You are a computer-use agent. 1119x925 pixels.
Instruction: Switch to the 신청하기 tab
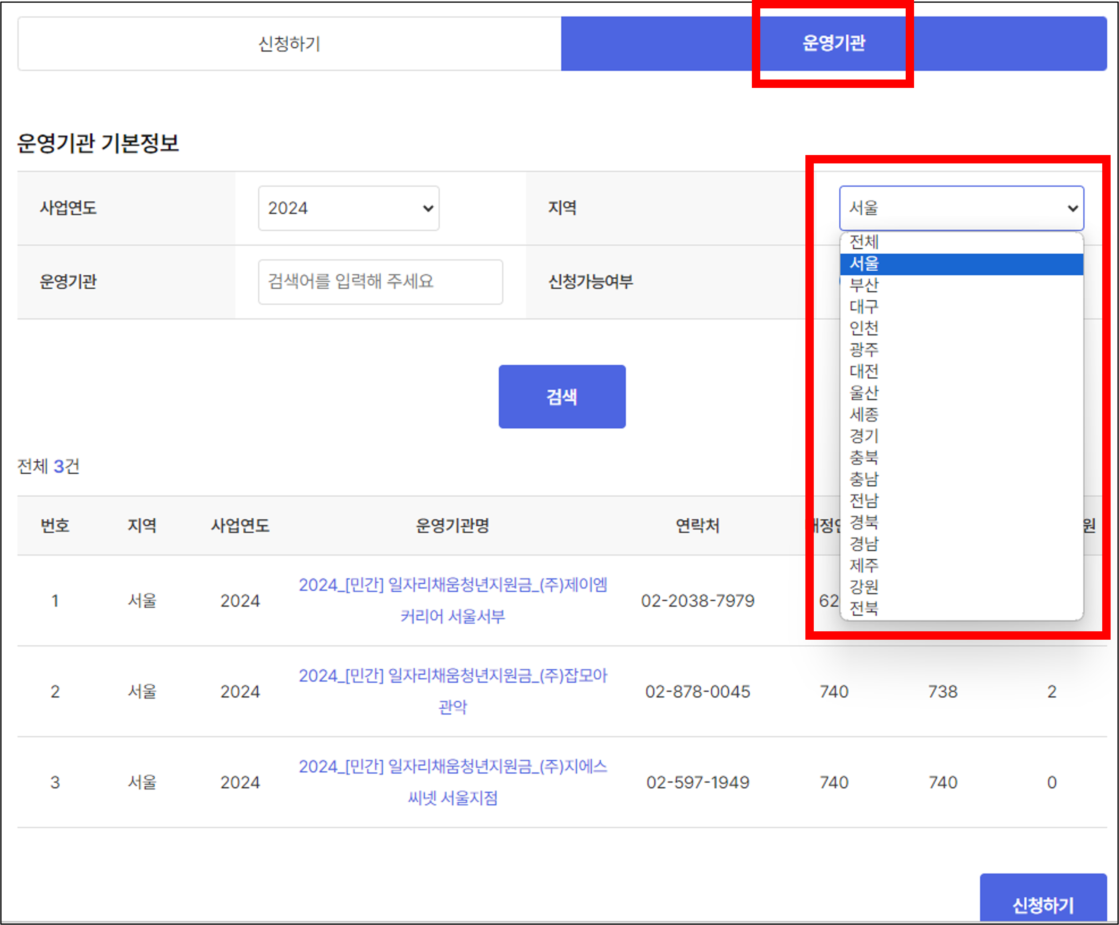click(289, 44)
